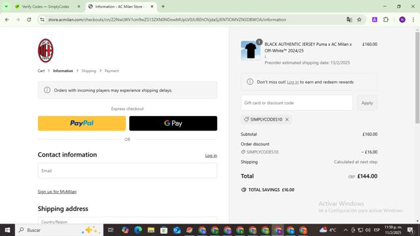Open the Chrome profile avatar
This screenshot has height=236, width=420.
[x=402, y=20]
